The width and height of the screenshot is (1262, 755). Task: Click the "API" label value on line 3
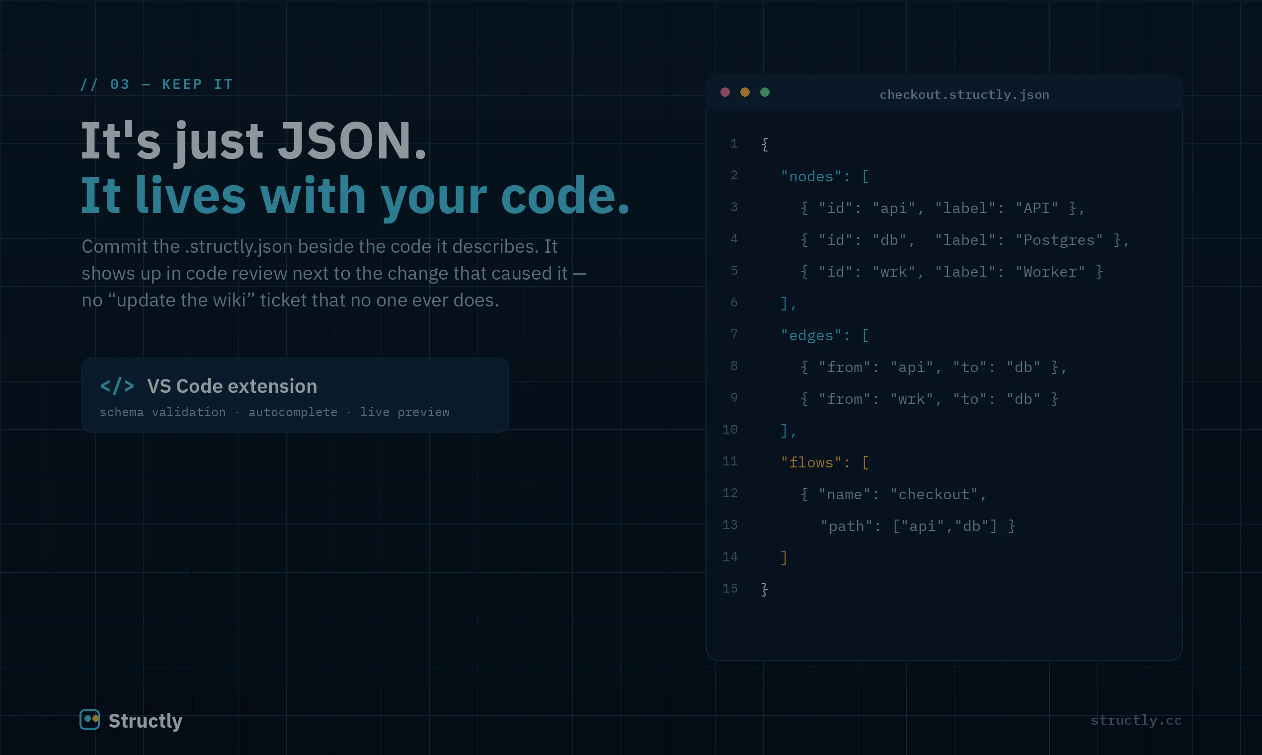(1036, 208)
